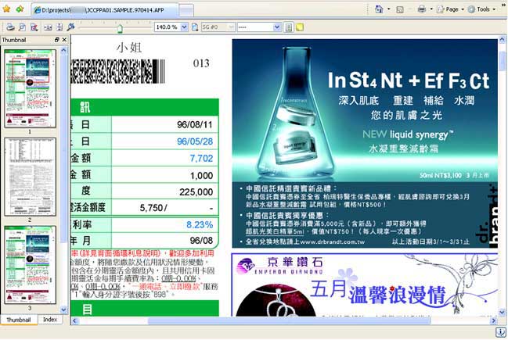Click the browser Home icon
This screenshot has height=340, width=508.
(x=379, y=9)
